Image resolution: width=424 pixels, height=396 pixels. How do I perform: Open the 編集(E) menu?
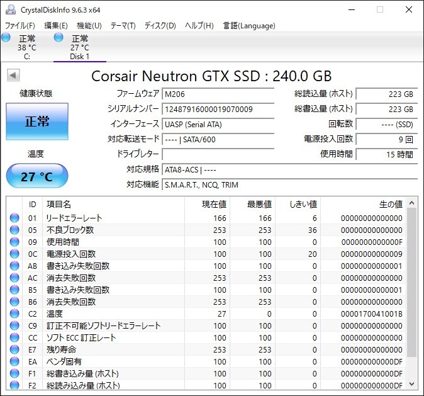[x=56, y=26]
